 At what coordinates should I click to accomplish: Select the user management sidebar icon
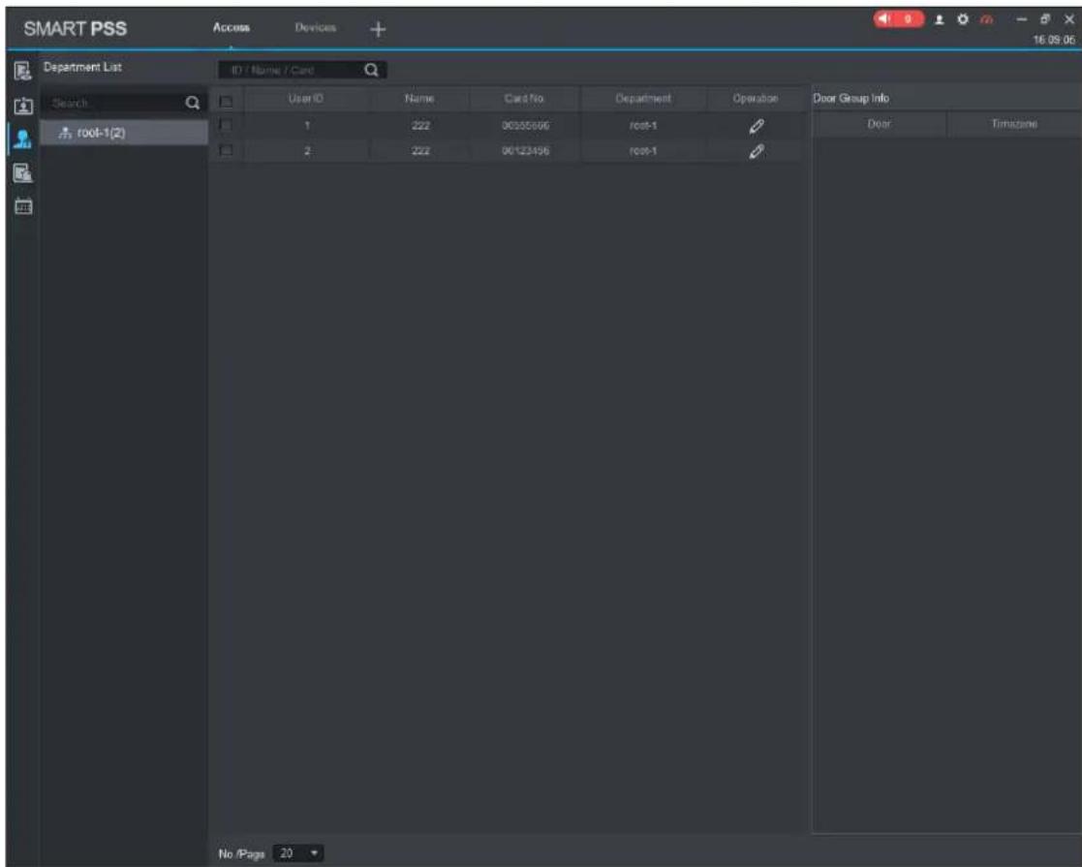[23, 139]
